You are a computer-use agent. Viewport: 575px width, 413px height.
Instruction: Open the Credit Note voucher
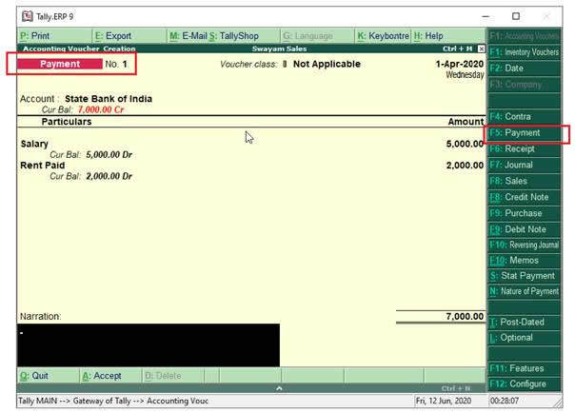524,197
